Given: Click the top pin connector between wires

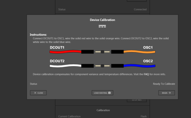Looking at the screenshot, I should 103,52.
